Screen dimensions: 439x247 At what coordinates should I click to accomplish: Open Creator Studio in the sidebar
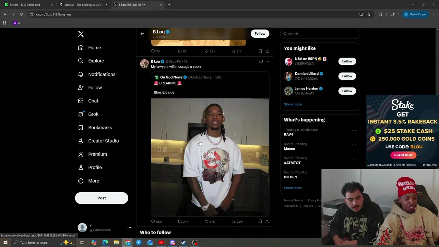coord(98,141)
